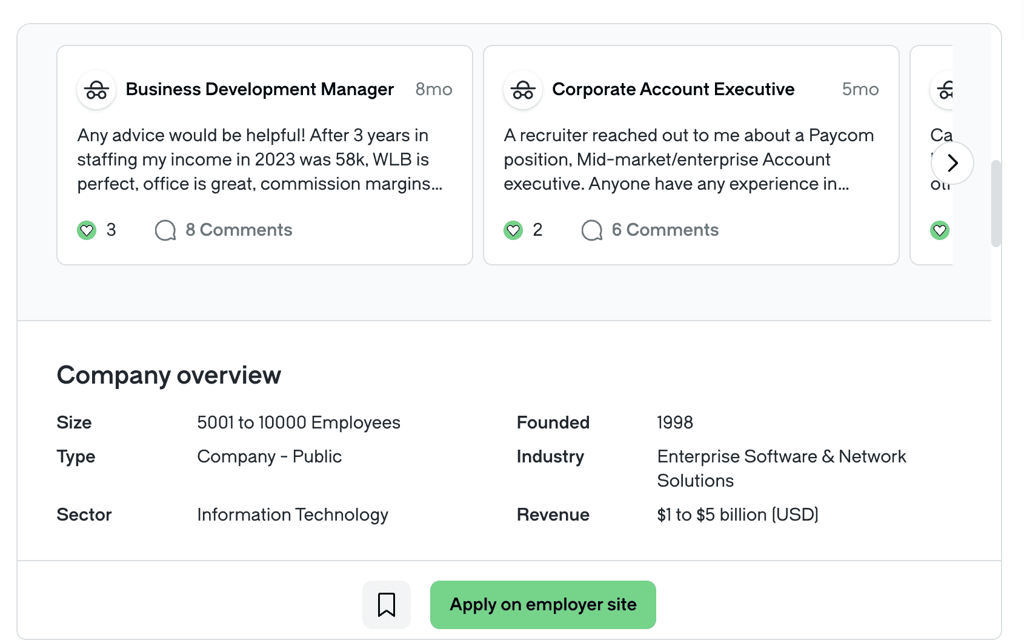Click the heart icon on third partial card
This screenshot has width=1024, height=640.
[940, 230]
